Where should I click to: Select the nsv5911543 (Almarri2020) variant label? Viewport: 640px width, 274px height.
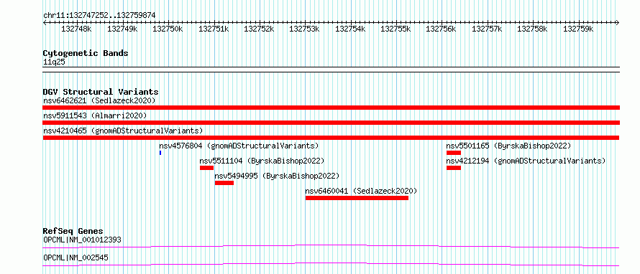(x=95, y=115)
